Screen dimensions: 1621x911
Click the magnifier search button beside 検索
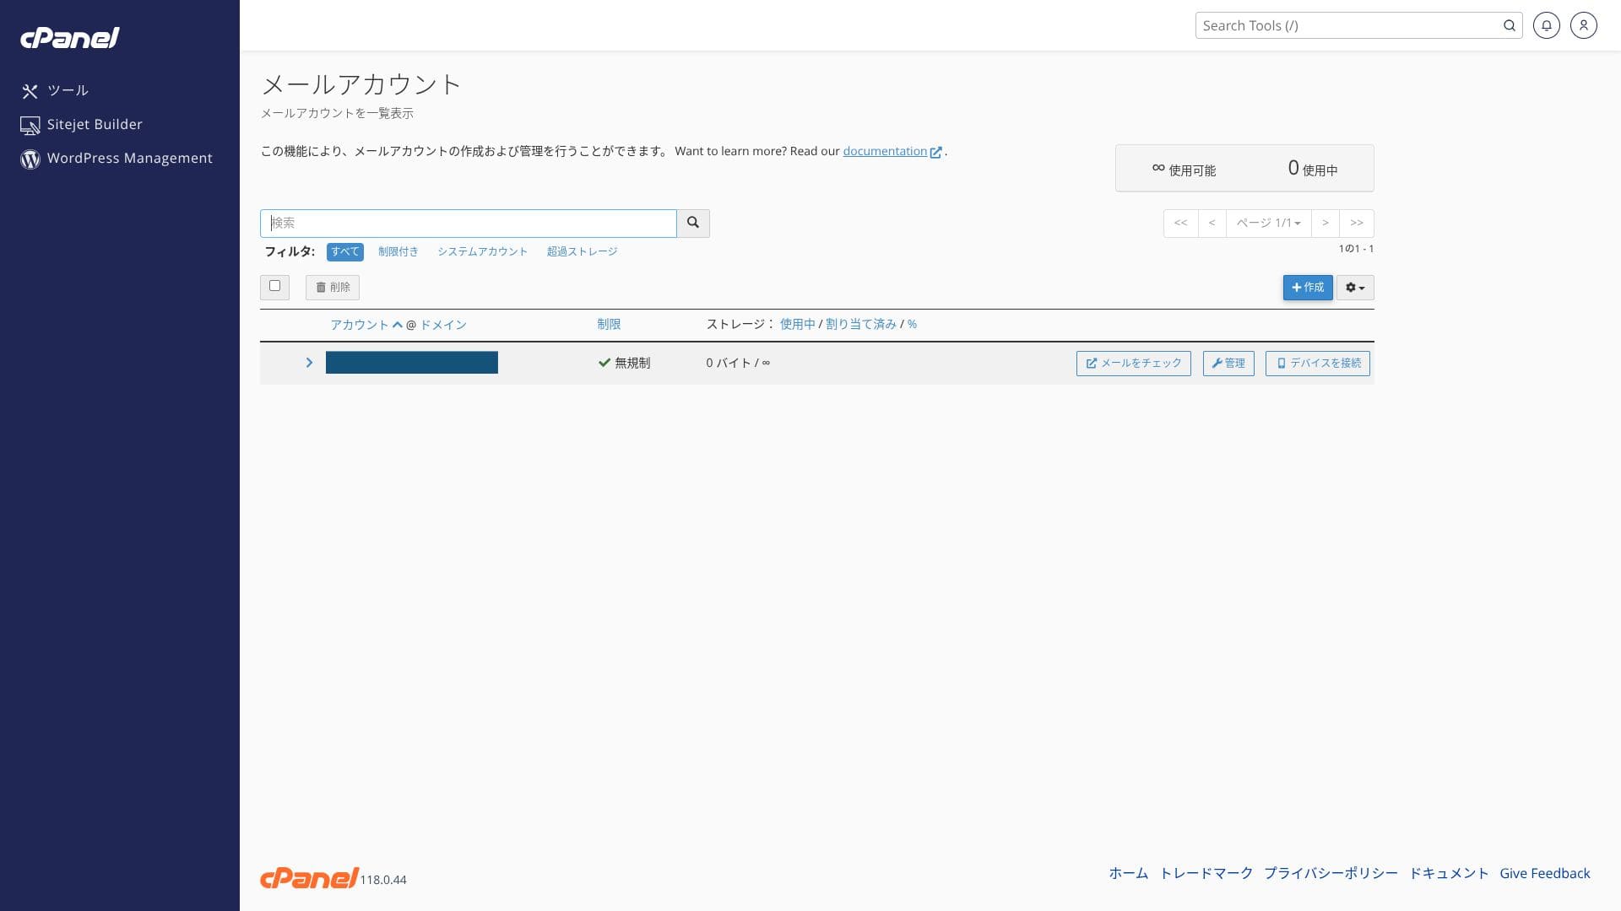(x=693, y=223)
